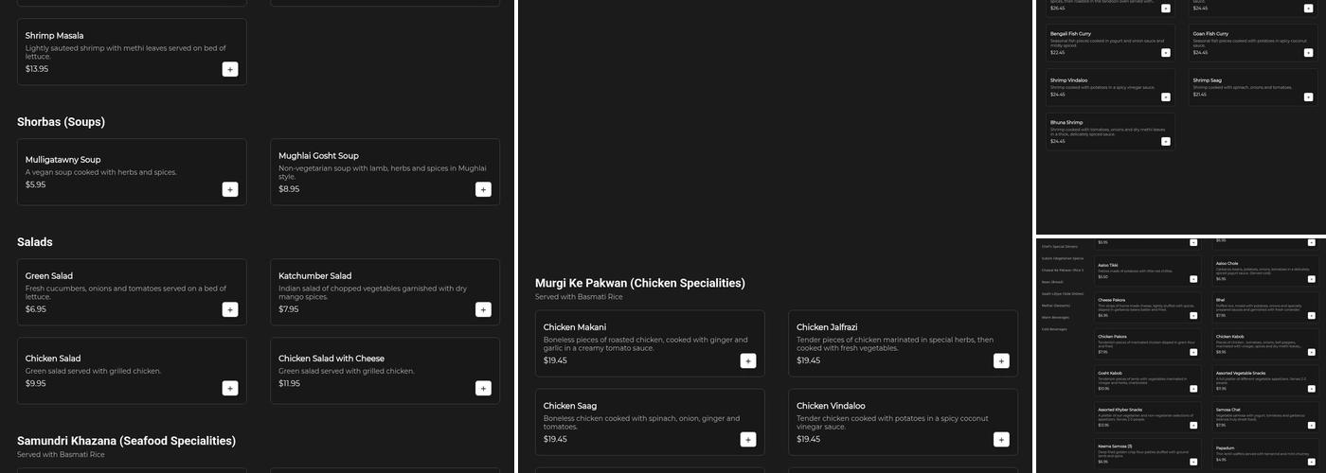Click plus icon for Chicken Vindaloo
The height and width of the screenshot is (473, 1326).
pyautogui.click(x=1001, y=439)
